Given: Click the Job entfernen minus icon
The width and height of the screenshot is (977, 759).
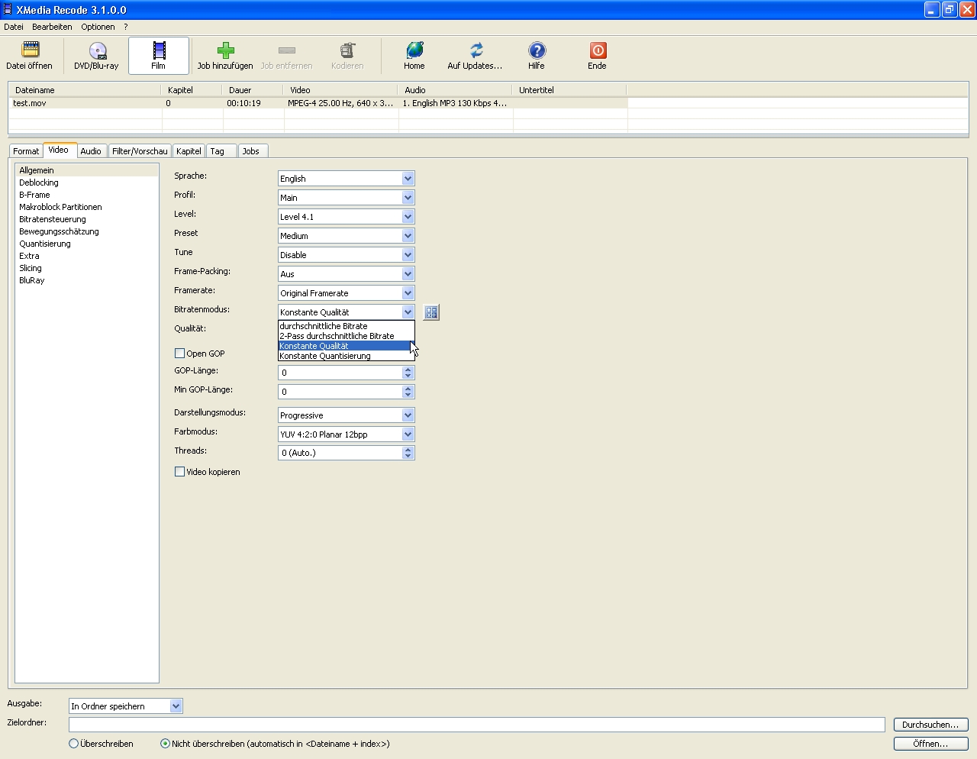Looking at the screenshot, I should pos(287,50).
